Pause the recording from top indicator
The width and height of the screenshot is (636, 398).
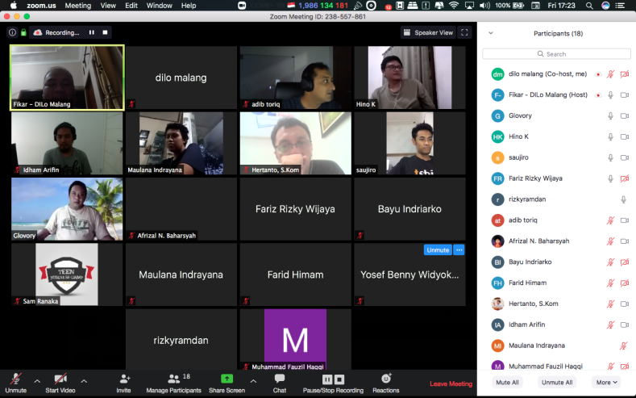coord(92,32)
